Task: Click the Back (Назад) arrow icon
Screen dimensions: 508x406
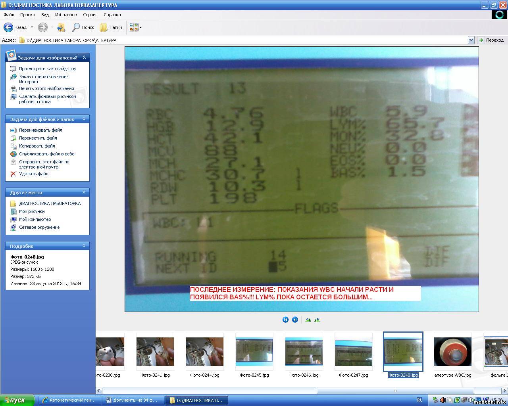Action: tap(8, 27)
